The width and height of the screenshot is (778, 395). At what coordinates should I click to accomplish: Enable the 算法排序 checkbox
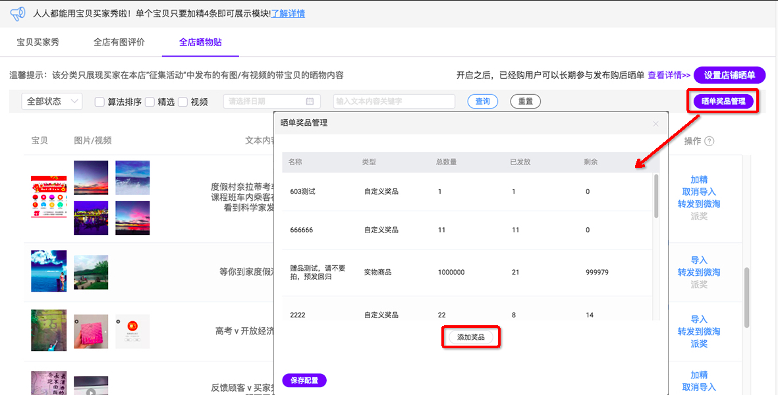click(x=99, y=102)
